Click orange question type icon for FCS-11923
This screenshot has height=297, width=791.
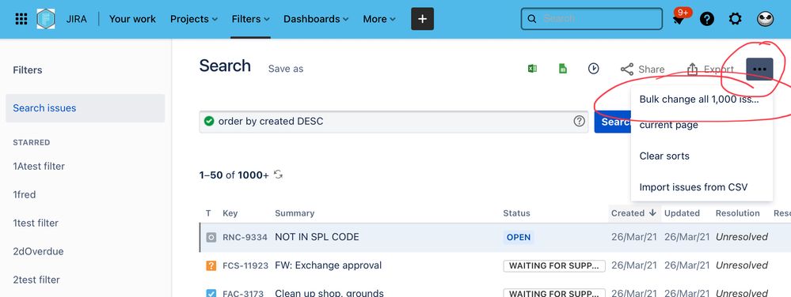click(x=211, y=265)
